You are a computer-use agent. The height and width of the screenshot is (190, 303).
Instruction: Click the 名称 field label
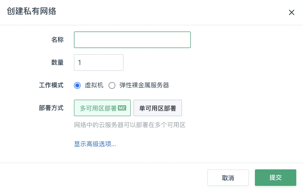point(57,40)
